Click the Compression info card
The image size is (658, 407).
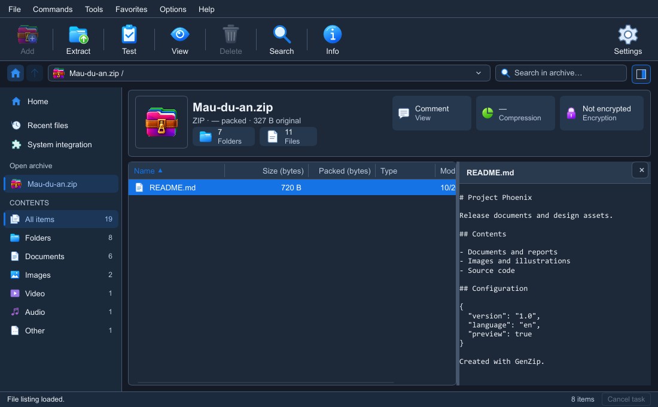(x=515, y=113)
